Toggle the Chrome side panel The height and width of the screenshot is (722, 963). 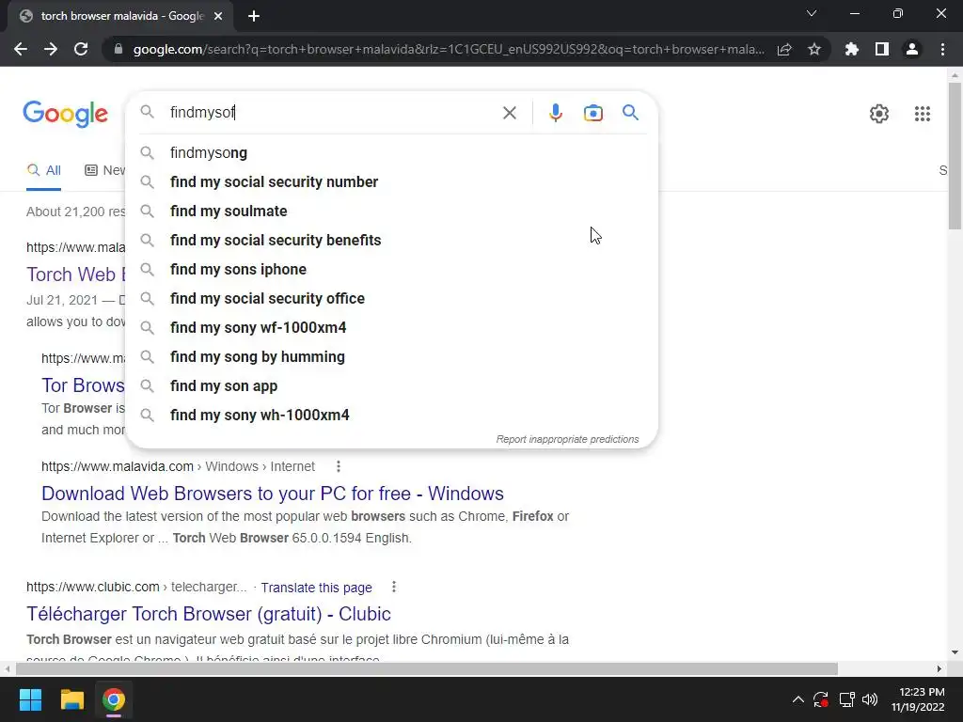882,49
